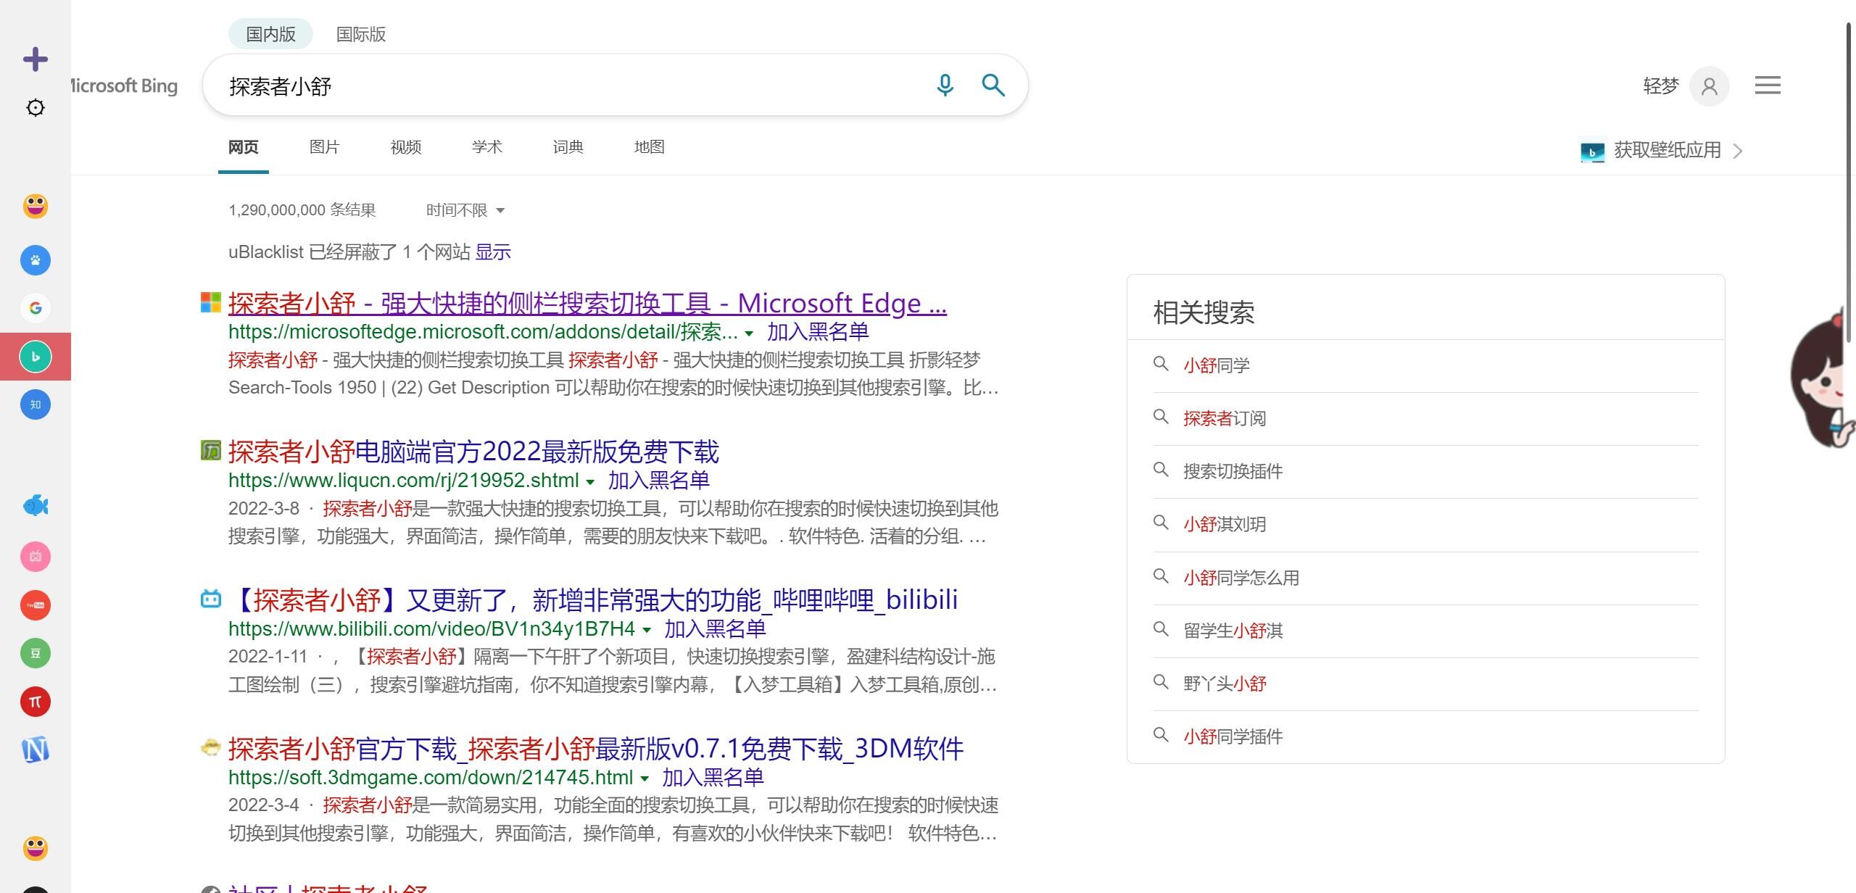Select related search 野丫头小舒
The image size is (1856, 893).
(1225, 684)
